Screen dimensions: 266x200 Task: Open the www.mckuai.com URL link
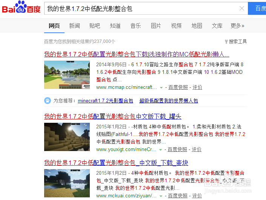click(126, 196)
